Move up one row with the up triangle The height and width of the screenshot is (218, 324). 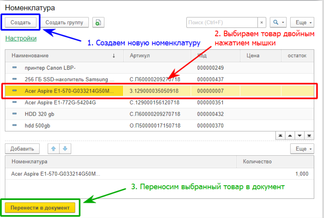tap(290, 136)
